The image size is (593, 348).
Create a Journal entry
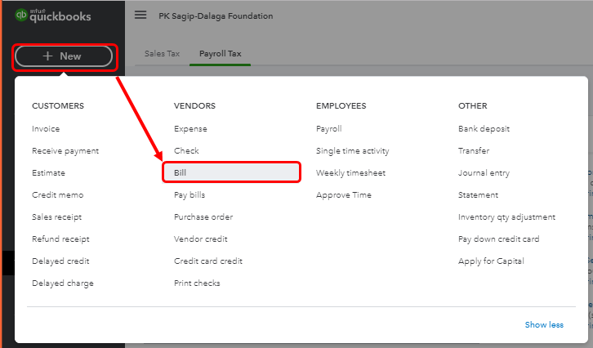coord(485,173)
